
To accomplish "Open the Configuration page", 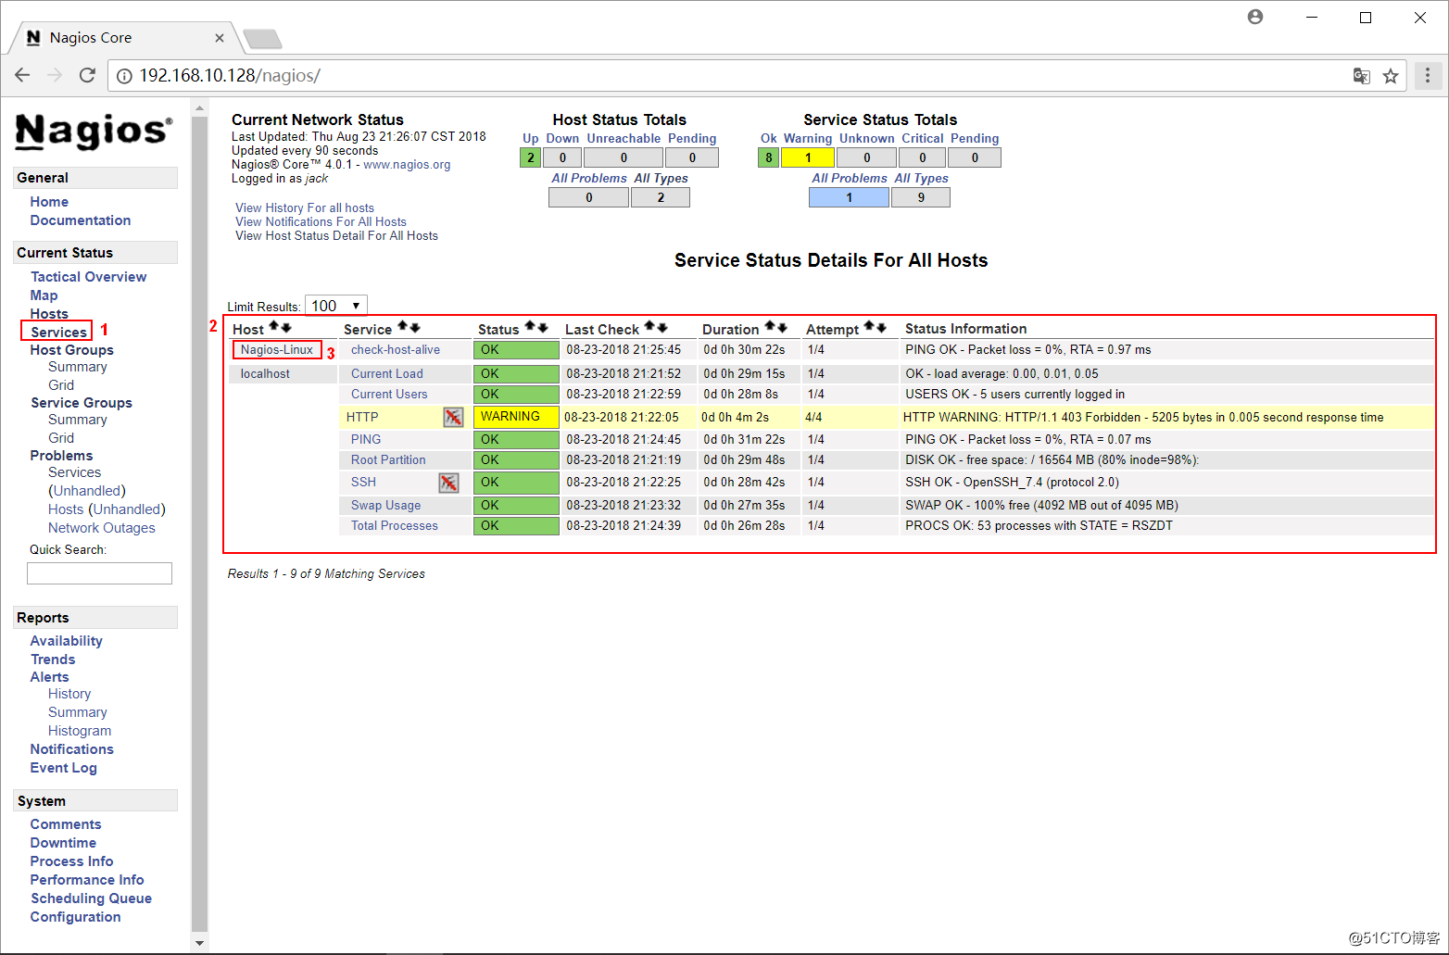I will click(x=75, y=917).
